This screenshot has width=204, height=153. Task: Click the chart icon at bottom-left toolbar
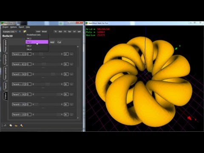[5, 125]
